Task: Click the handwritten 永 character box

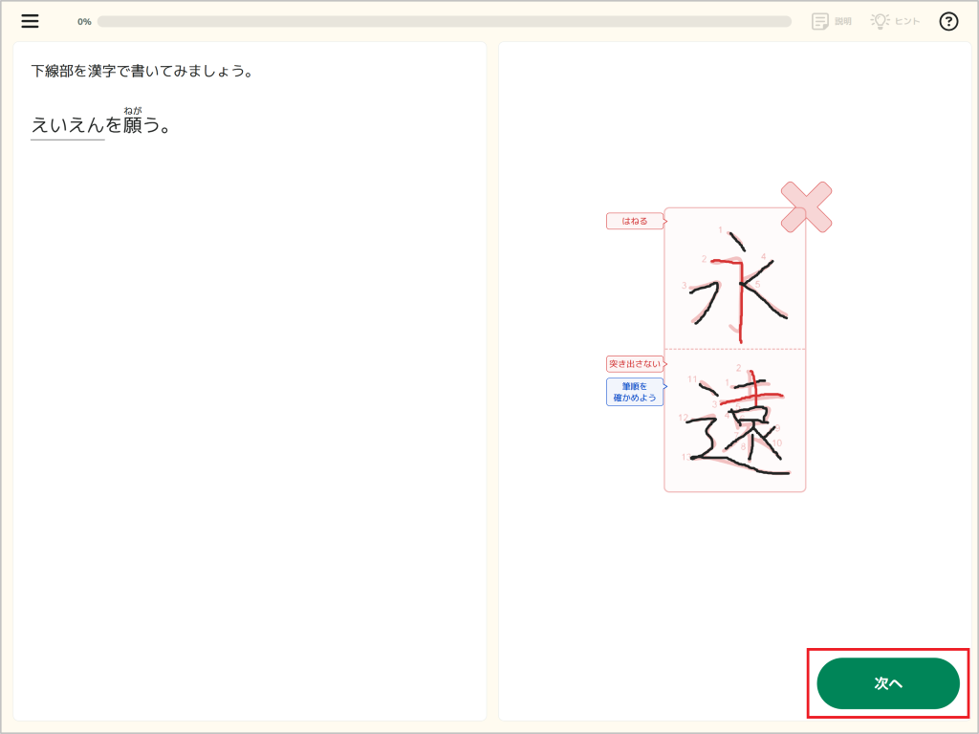Action: 735,279
